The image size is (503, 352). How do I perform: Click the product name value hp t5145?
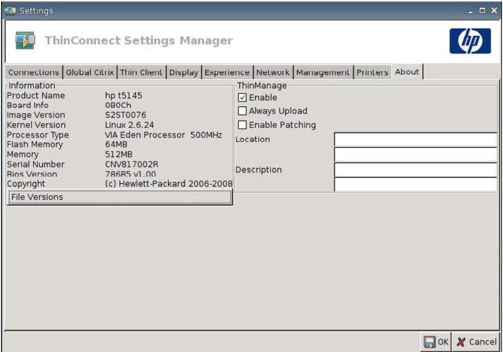coord(123,95)
